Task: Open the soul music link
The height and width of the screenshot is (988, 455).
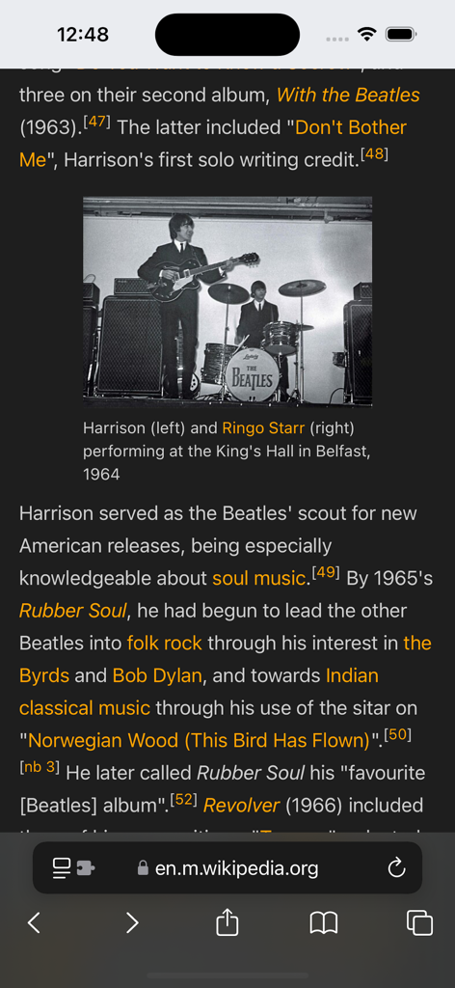Action: click(x=258, y=579)
